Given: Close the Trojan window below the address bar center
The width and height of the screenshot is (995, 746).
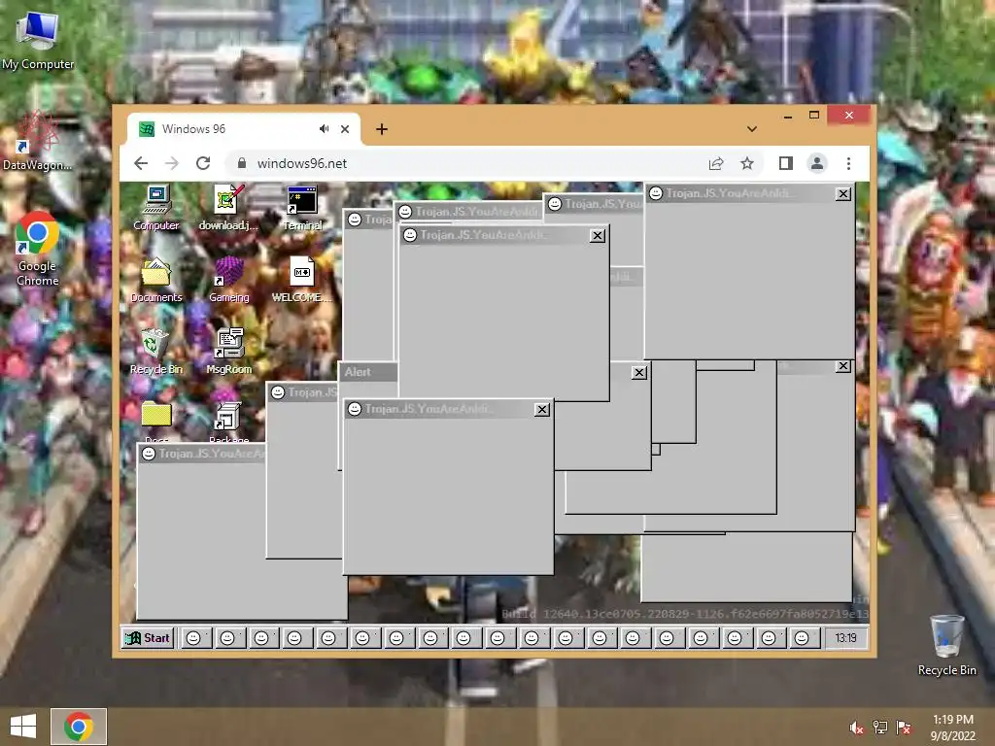Looking at the screenshot, I should click(x=598, y=235).
